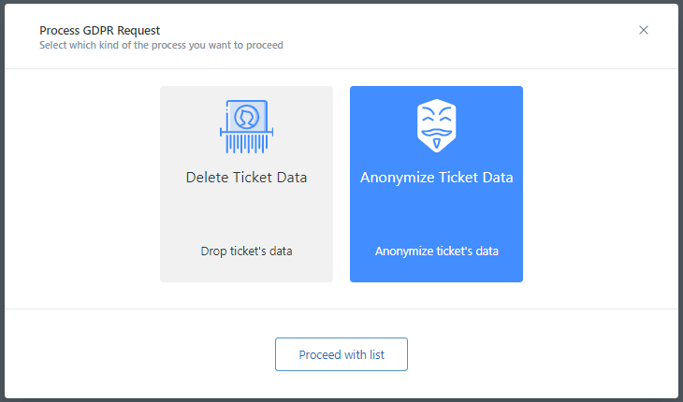Viewport: 683px width, 402px height.
Task: Click the "Delete Ticket Data" title text
Action: (x=247, y=178)
